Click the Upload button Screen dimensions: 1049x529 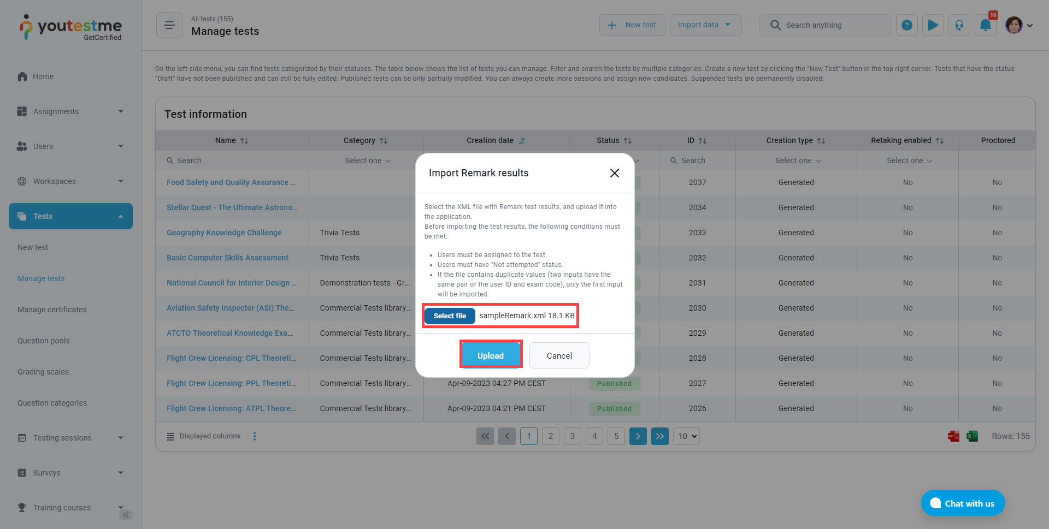(x=490, y=355)
